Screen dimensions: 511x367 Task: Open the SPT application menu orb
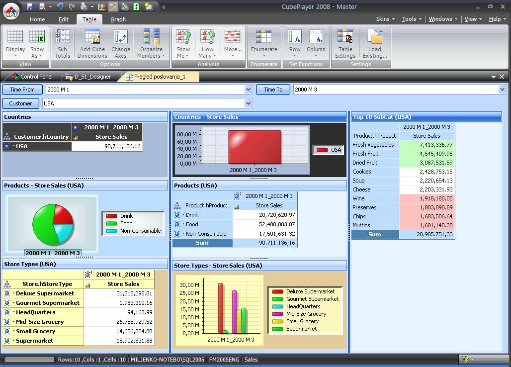(11, 11)
